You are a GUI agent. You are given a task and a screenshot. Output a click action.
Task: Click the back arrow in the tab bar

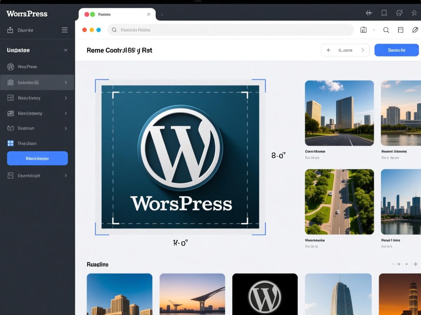click(x=369, y=13)
